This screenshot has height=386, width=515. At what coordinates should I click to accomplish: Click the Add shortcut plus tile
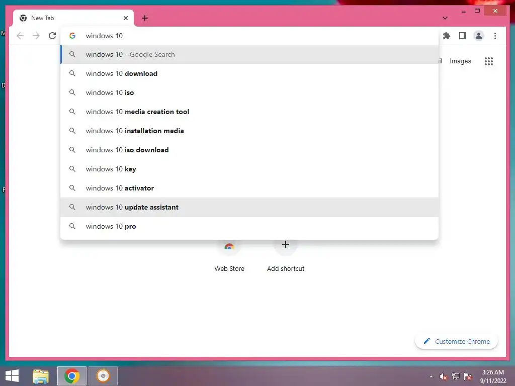point(286,257)
